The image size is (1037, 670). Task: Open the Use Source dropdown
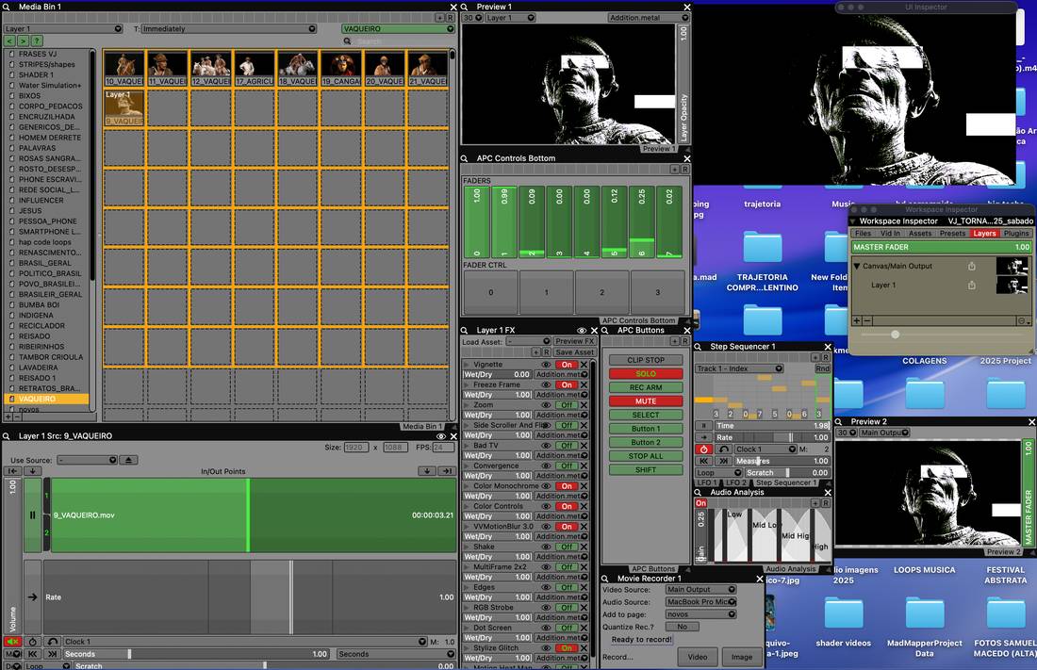click(x=88, y=460)
